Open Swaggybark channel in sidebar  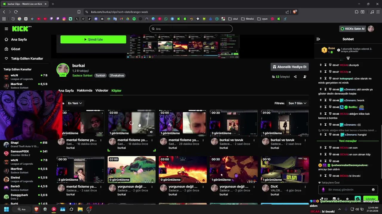(x=25, y=197)
